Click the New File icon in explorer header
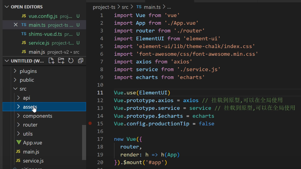This screenshot has height=169, width=301. point(51,61)
